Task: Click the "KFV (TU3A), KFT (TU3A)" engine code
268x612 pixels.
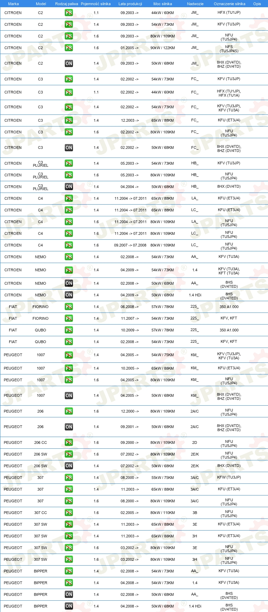Action: point(229,271)
